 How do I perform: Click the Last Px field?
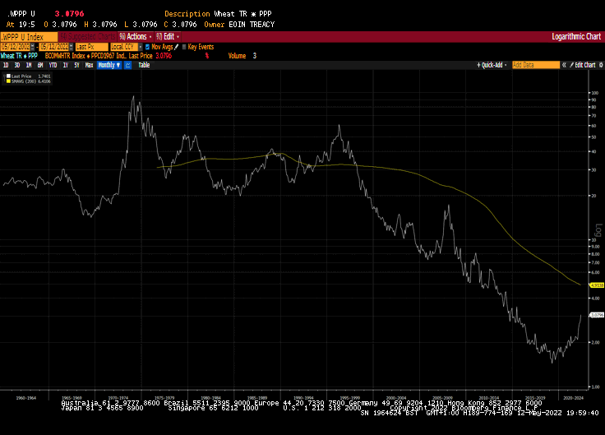(x=91, y=47)
